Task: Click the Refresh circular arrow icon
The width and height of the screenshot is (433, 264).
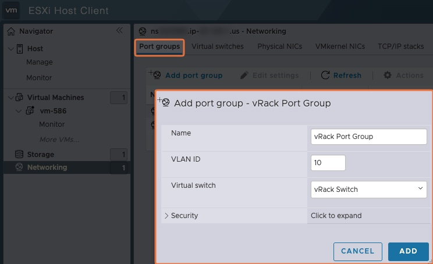Action: tap(325, 75)
